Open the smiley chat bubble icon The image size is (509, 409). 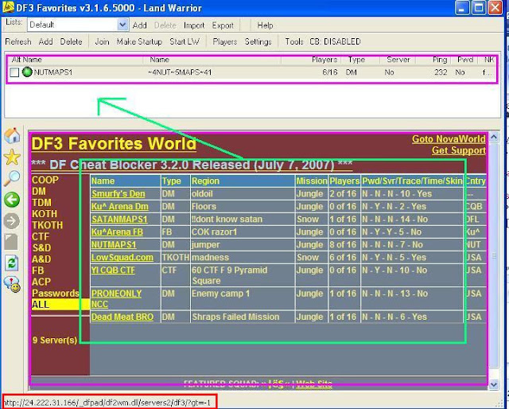point(12,284)
